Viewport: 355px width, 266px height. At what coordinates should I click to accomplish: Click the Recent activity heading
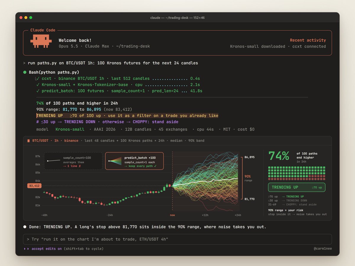(x=308, y=40)
